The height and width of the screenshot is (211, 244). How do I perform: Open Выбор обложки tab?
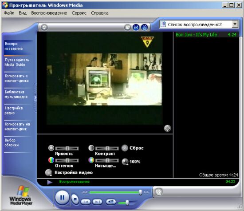17,143
